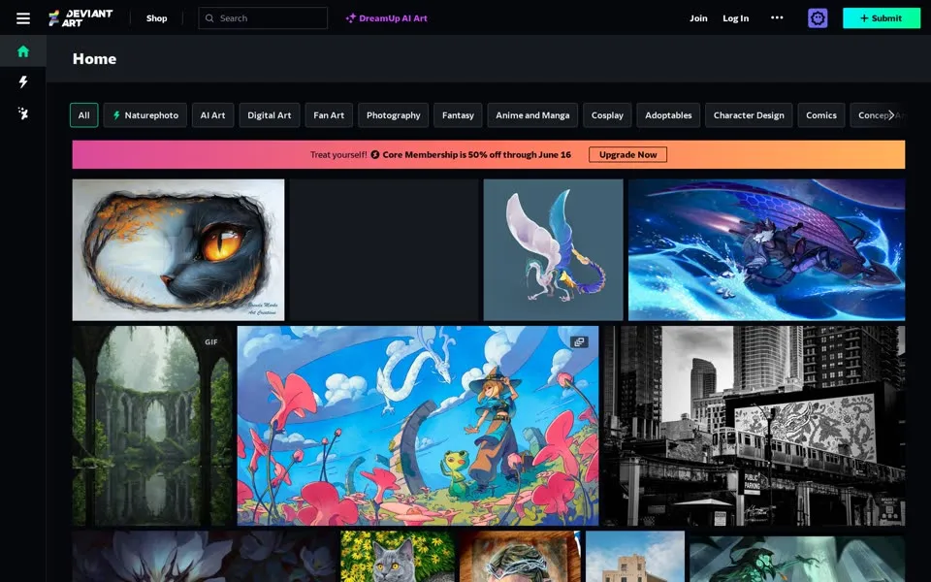The height and width of the screenshot is (582, 931).
Task: Open the lightning bolt sidebar icon
Action: click(x=23, y=81)
